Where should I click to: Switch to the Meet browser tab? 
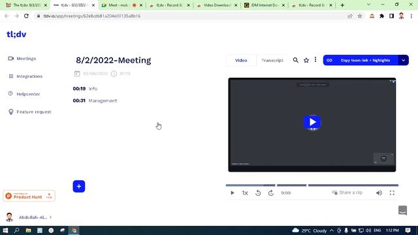(122, 5)
